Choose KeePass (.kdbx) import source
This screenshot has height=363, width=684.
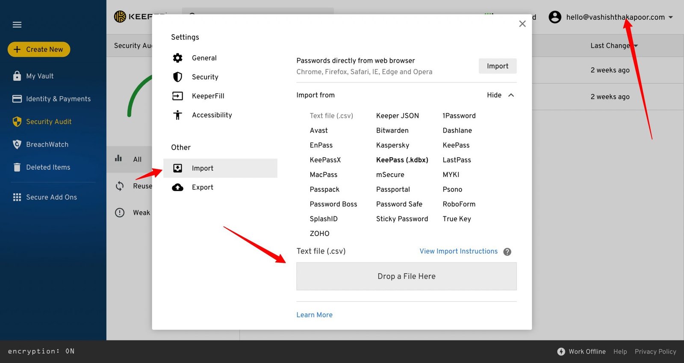pyautogui.click(x=402, y=160)
